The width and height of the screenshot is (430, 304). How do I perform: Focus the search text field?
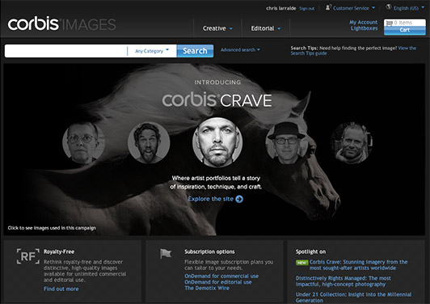pyautogui.click(x=65, y=51)
